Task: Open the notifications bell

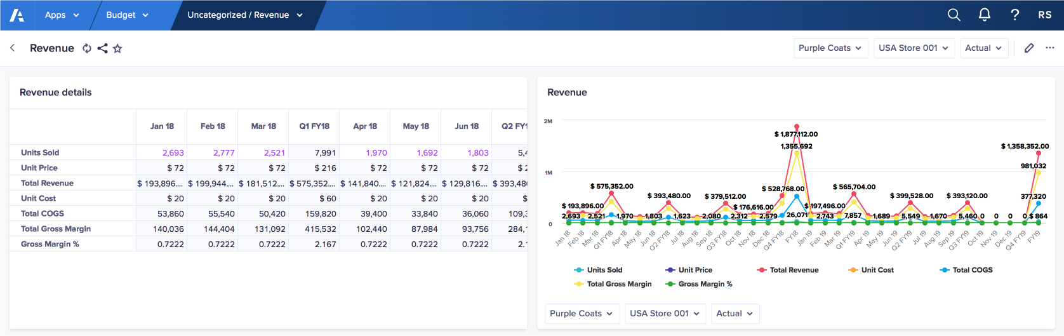Action: point(984,15)
